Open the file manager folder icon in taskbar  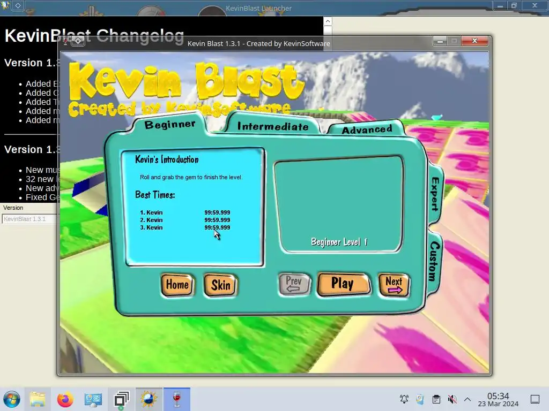37,399
